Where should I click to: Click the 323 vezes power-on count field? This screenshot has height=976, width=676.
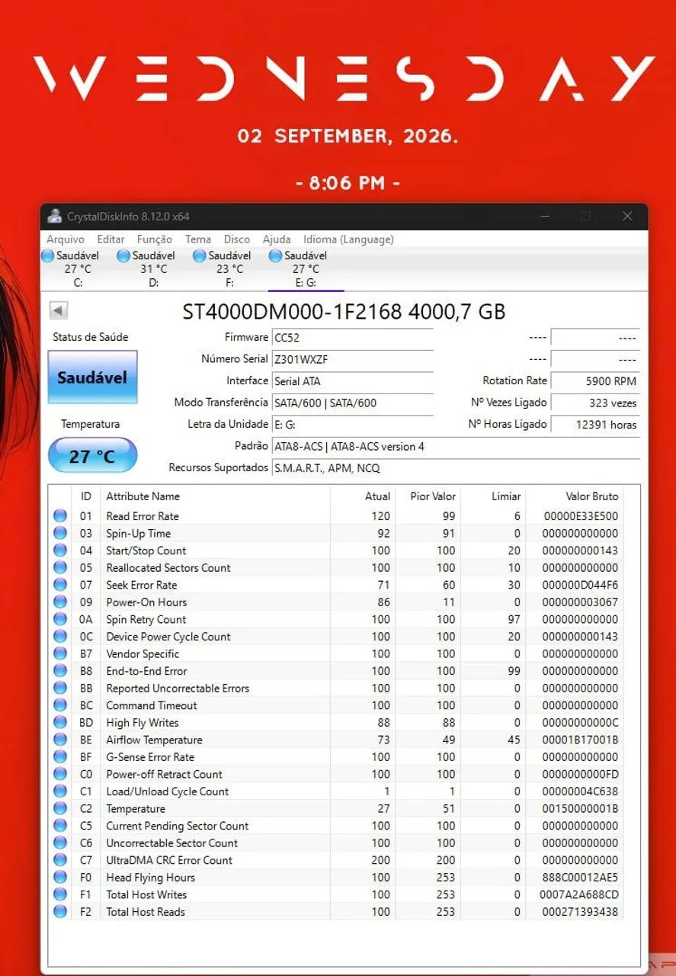pos(595,403)
